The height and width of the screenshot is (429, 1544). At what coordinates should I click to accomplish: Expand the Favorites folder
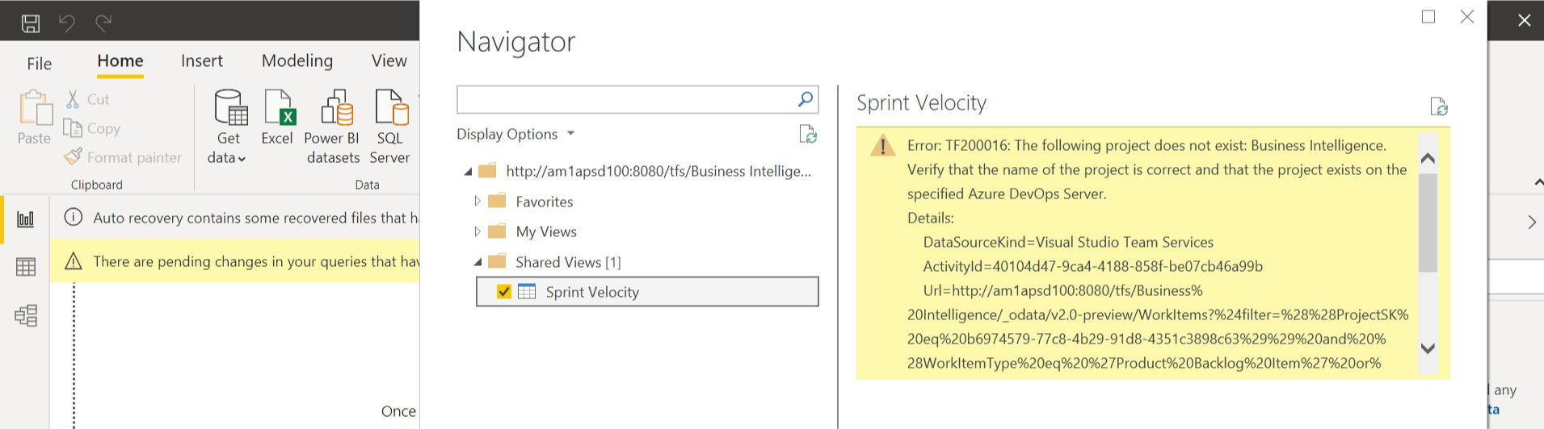477,201
